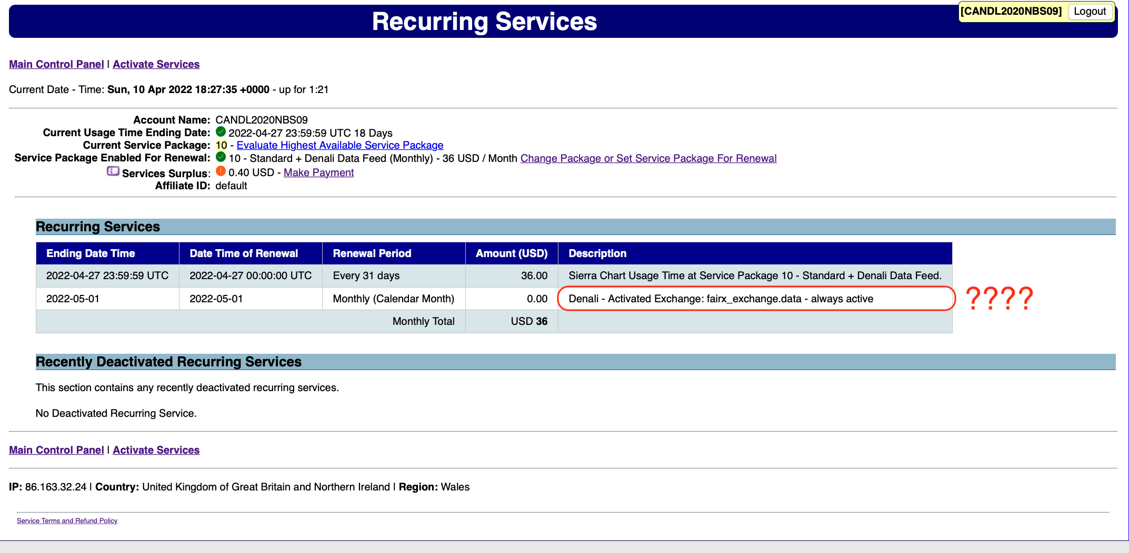Click the Monthly (Calendar Month) renewal period cell
This screenshot has width=1129, height=553.
pos(394,299)
